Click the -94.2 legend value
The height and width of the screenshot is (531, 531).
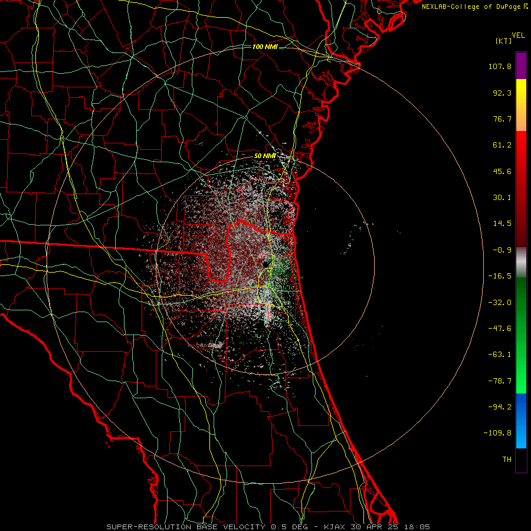[500, 407]
